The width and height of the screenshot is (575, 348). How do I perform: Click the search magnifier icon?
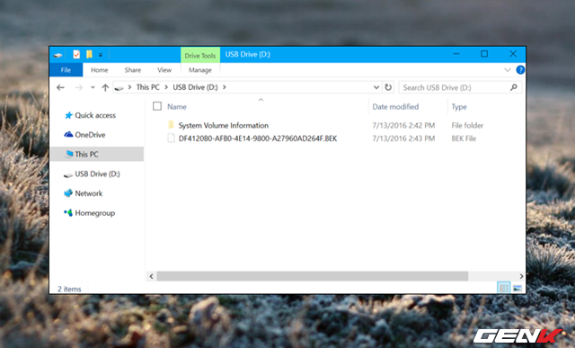point(514,87)
